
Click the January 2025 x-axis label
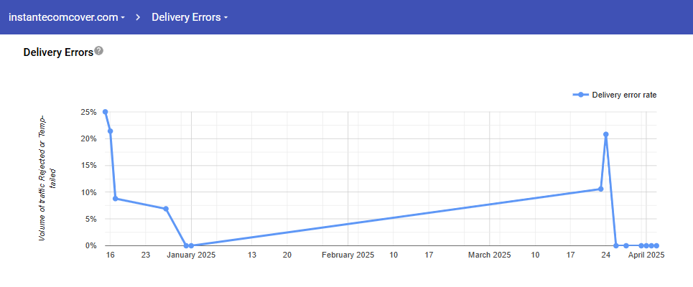coord(192,255)
